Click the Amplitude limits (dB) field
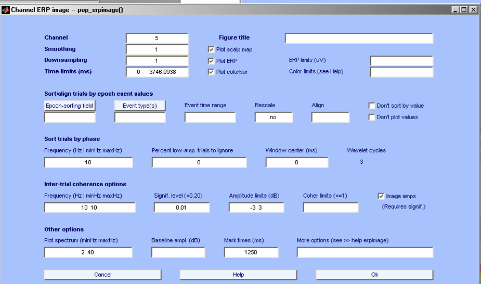The width and height of the screenshot is (481, 284). tap(256, 208)
